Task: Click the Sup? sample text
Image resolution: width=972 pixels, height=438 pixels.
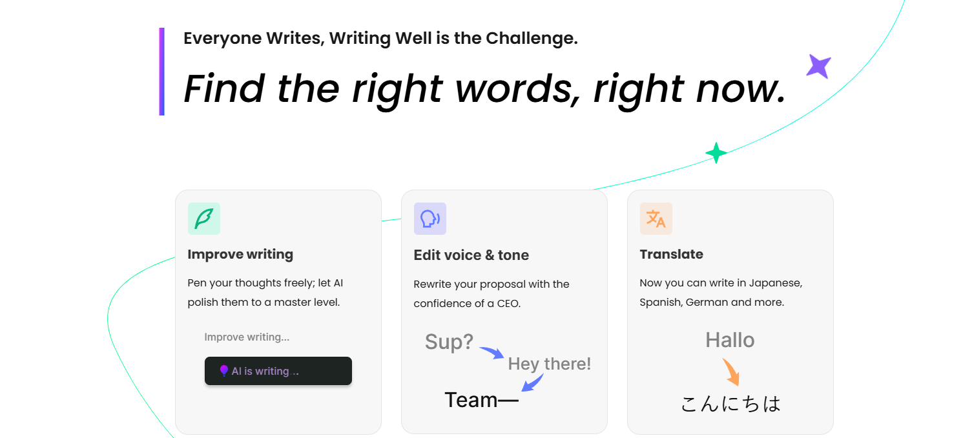Action: coord(449,342)
